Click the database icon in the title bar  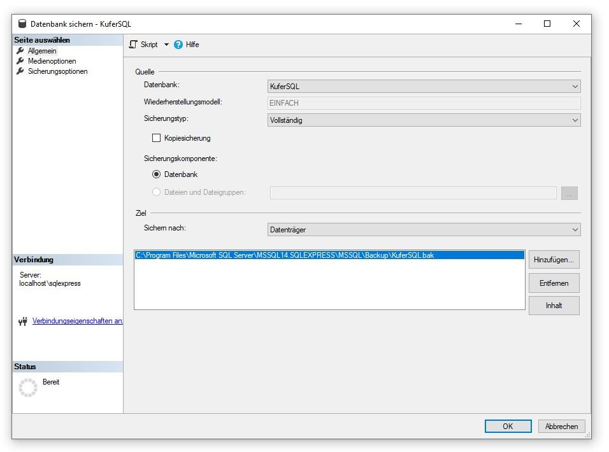(22, 24)
